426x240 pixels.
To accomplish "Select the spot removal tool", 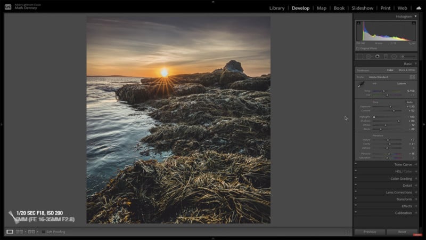I will [369, 56].
